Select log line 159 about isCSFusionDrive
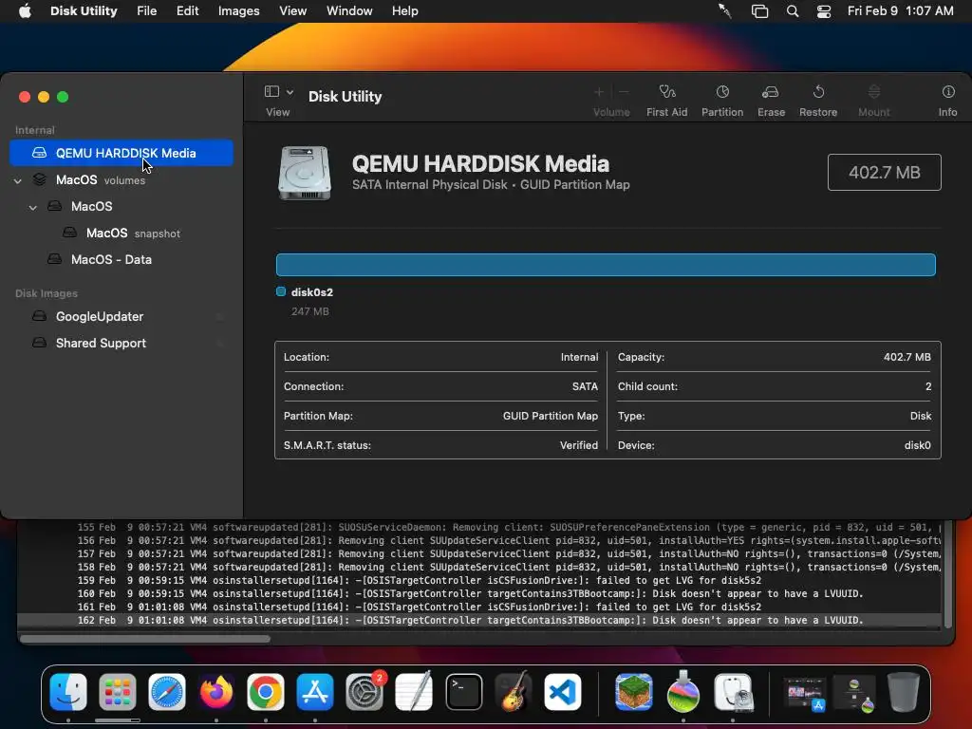The image size is (972, 729). 478,581
